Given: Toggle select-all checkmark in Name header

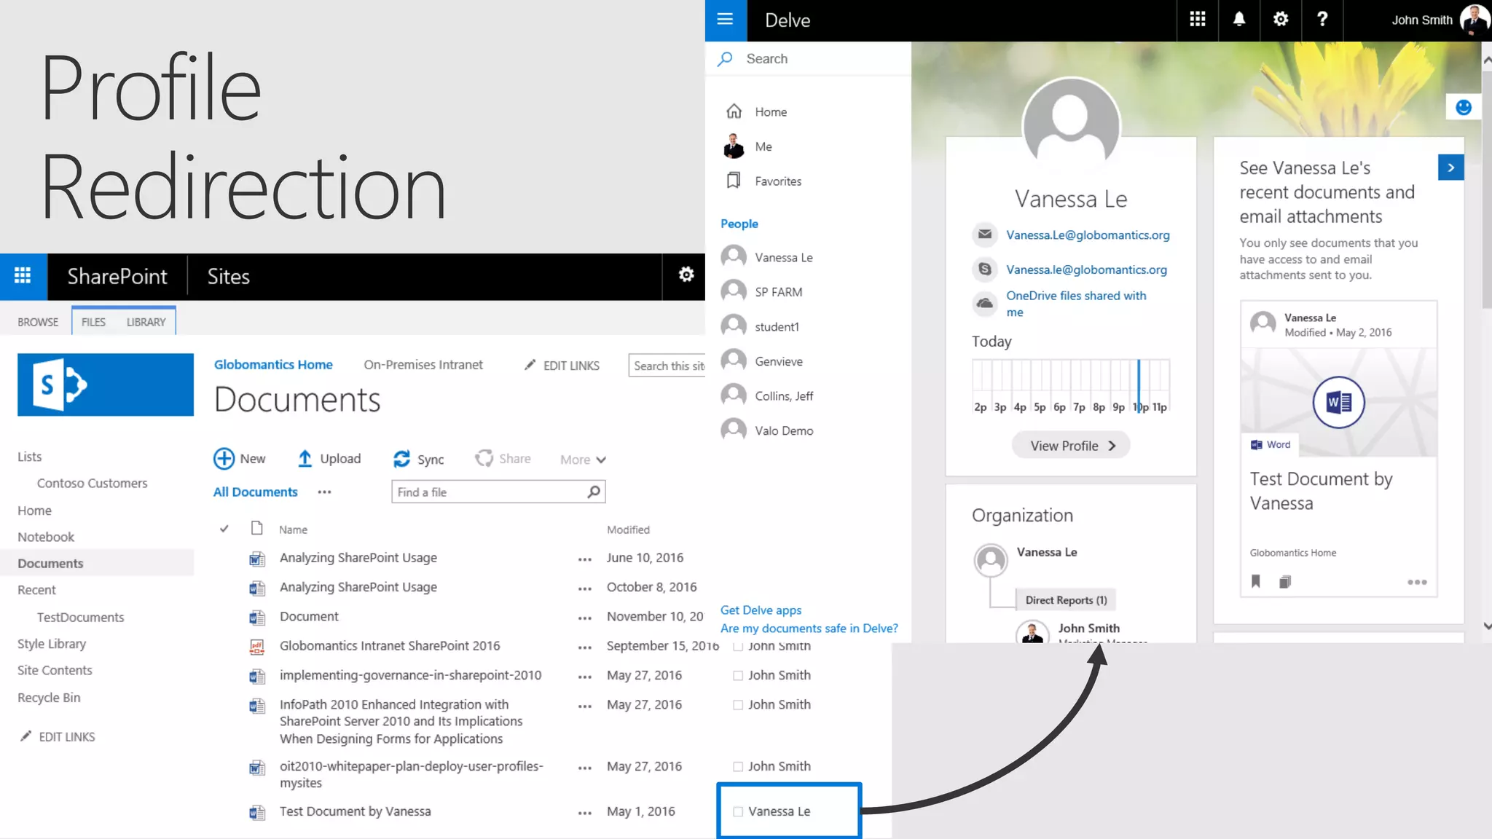Looking at the screenshot, I should 224,529.
